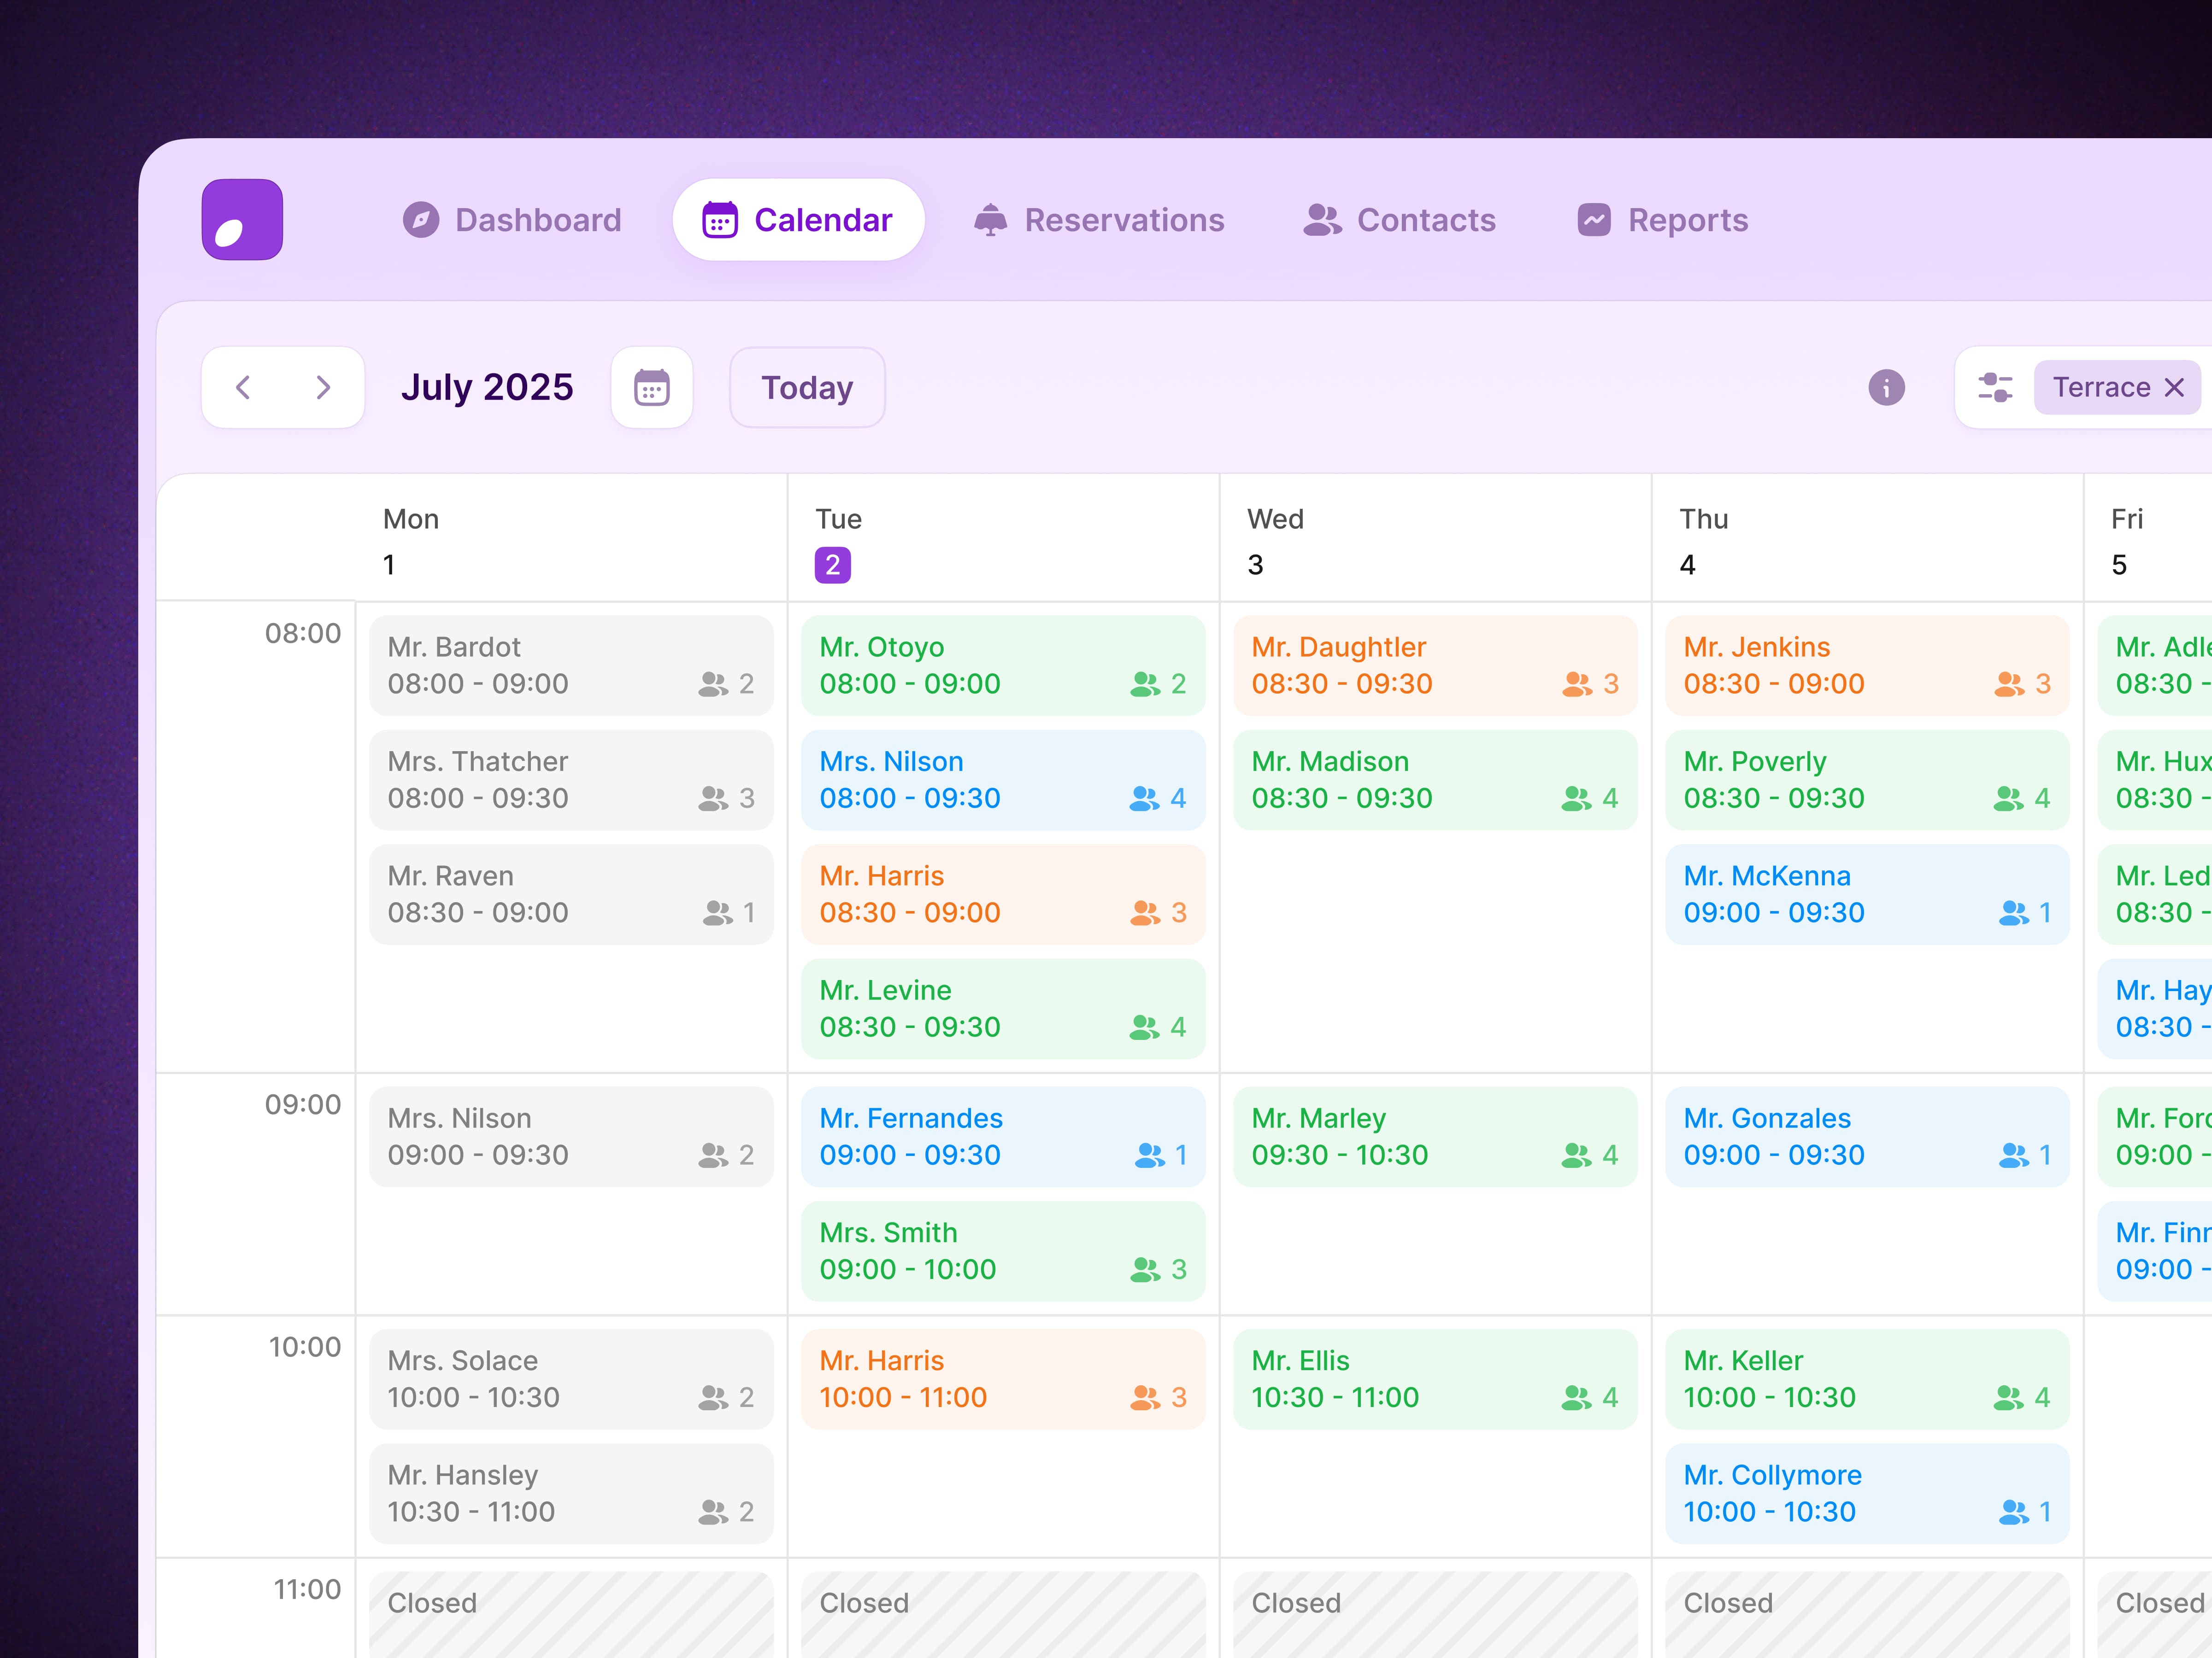
Task: Select the Dashboard leaf icon
Action: [x=423, y=220]
